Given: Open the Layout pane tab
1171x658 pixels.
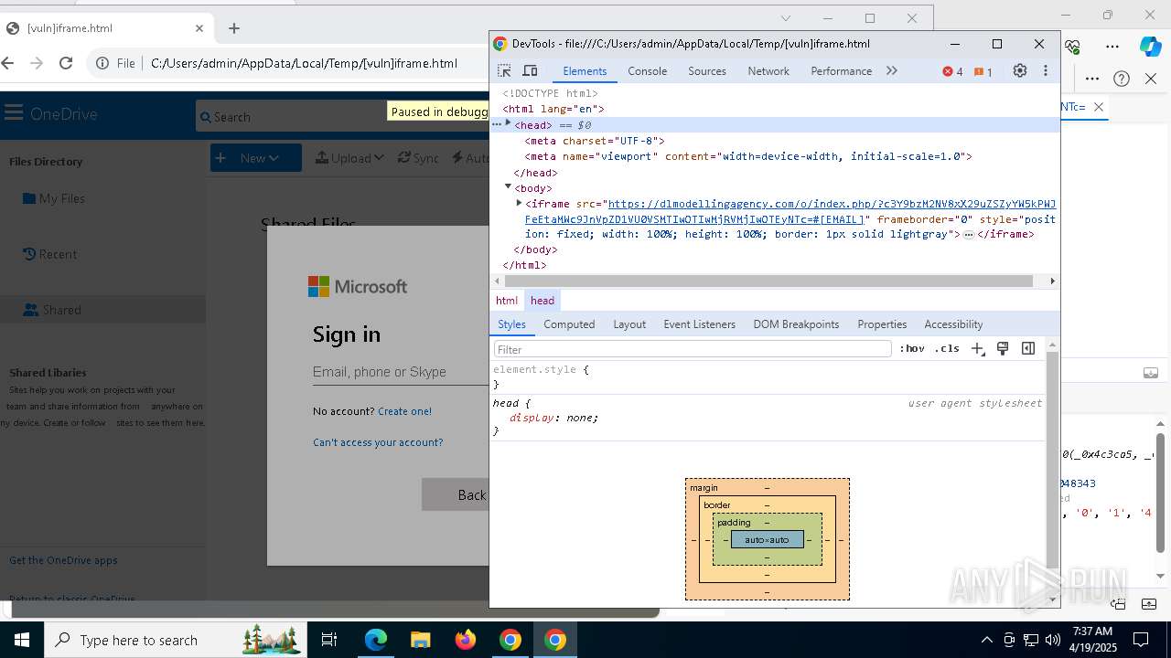Looking at the screenshot, I should point(629,324).
